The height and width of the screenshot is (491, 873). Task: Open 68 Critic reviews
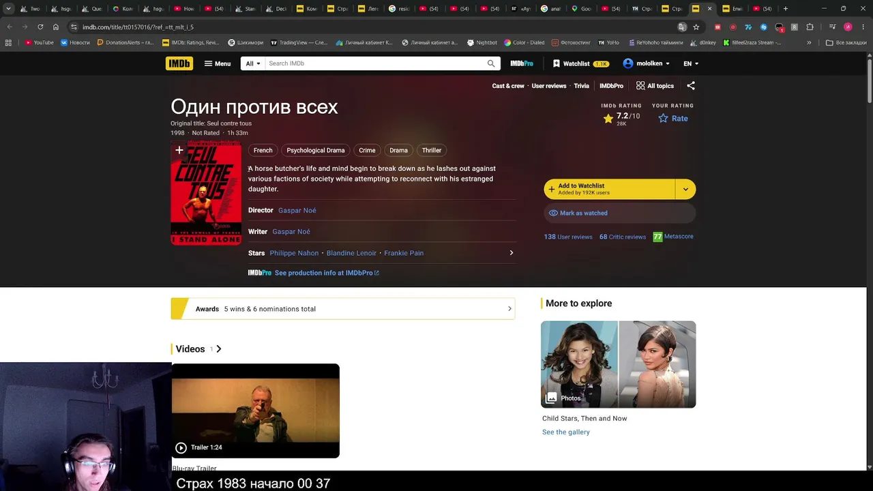[623, 237]
